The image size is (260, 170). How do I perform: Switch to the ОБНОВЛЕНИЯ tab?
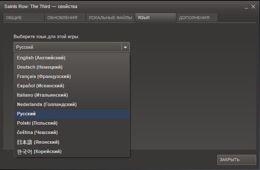(x=64, y=18)
